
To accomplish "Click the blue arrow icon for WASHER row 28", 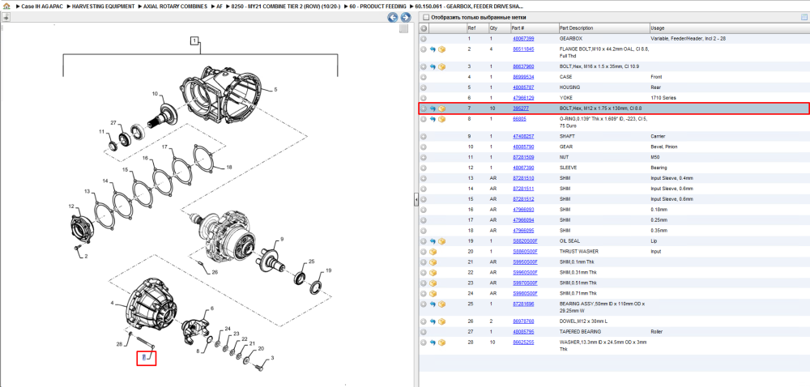I will [x=433, y=342].
